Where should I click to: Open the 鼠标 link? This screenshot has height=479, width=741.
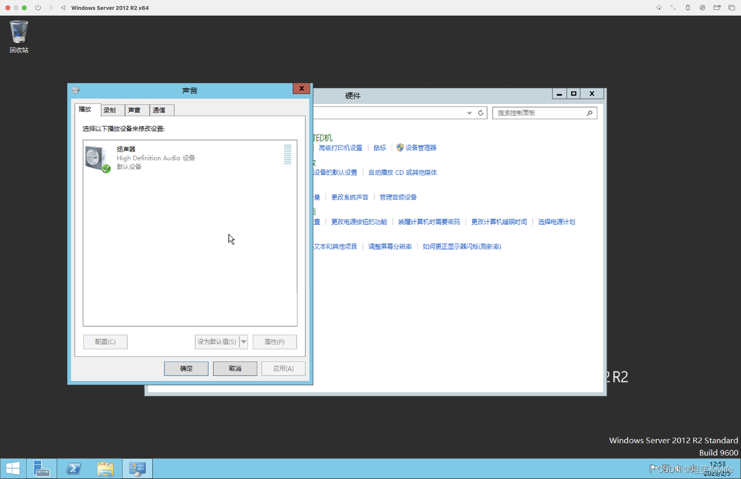tap(380, 148)
